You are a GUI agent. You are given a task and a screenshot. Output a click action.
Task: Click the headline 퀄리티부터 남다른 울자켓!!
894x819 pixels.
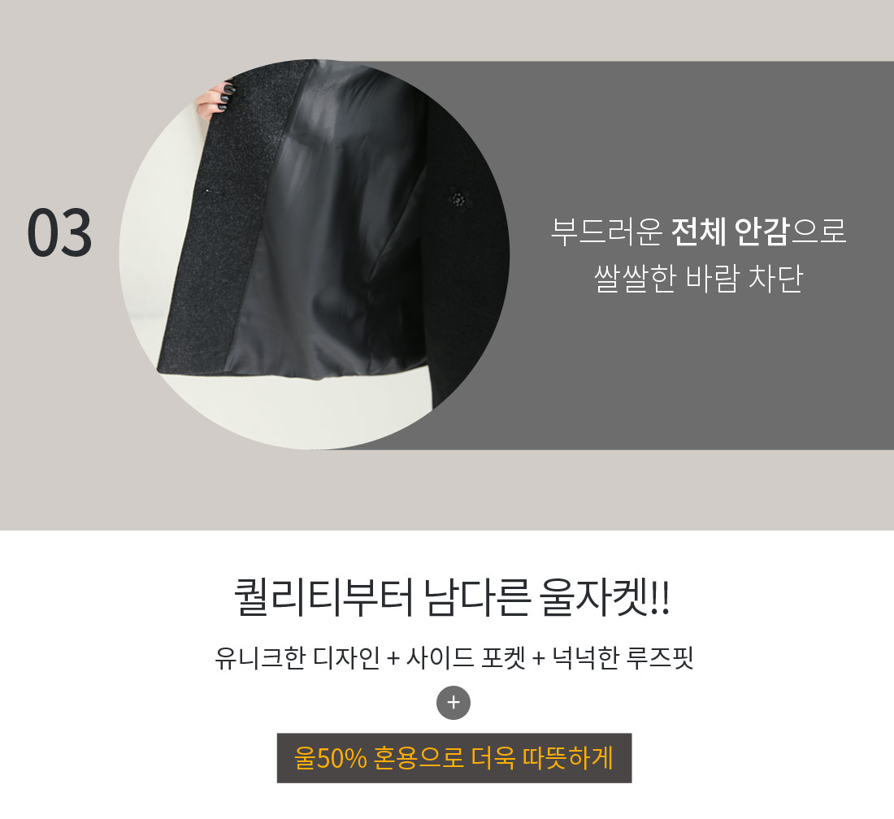pyautogui.click(x=452, y=597)
